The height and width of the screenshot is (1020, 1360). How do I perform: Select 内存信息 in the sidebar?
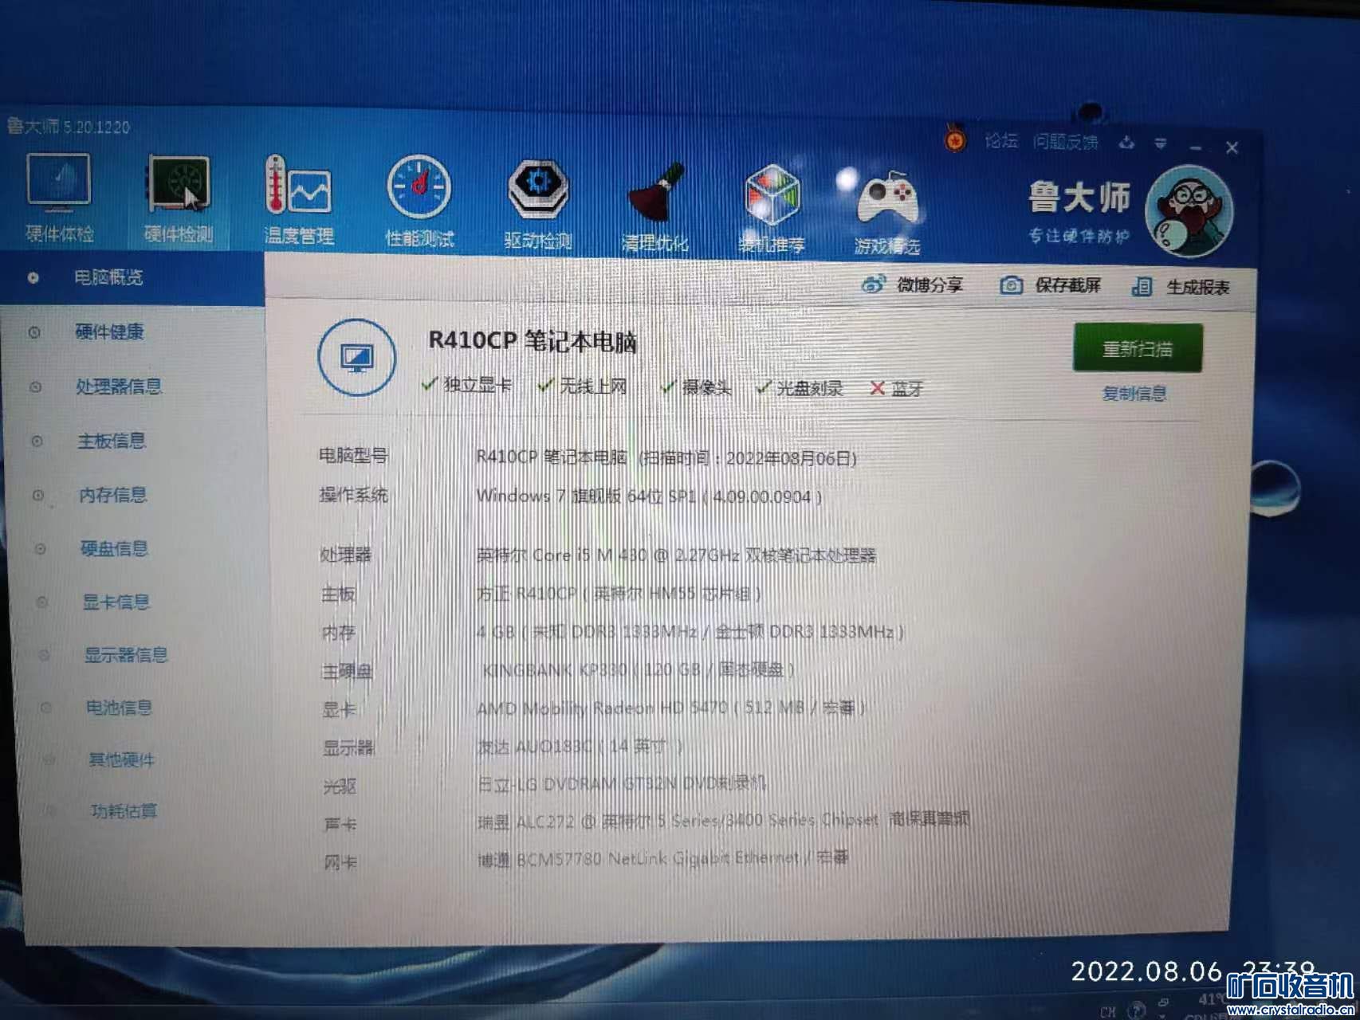pyautogui.click(x=112, y=495)
